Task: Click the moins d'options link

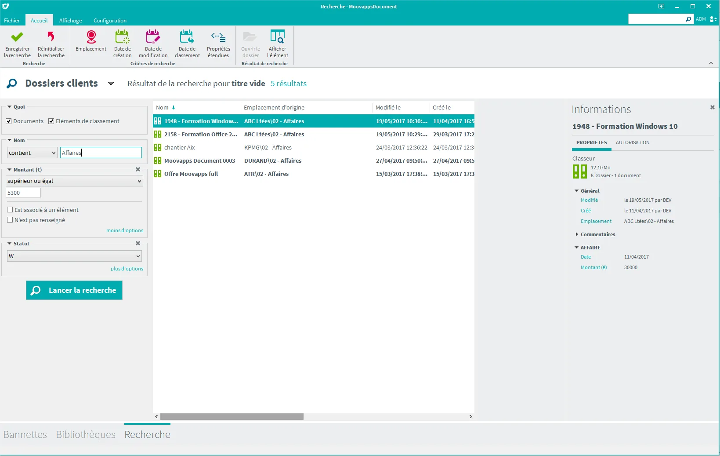Action: tap(125, 230)
